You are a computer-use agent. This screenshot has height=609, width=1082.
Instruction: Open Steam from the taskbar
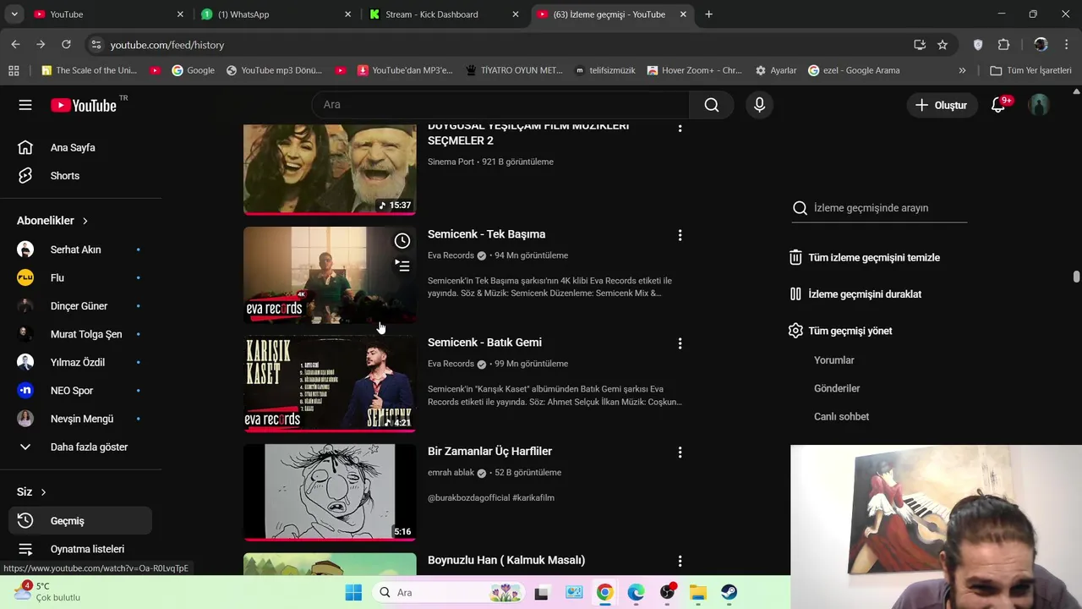730,592
